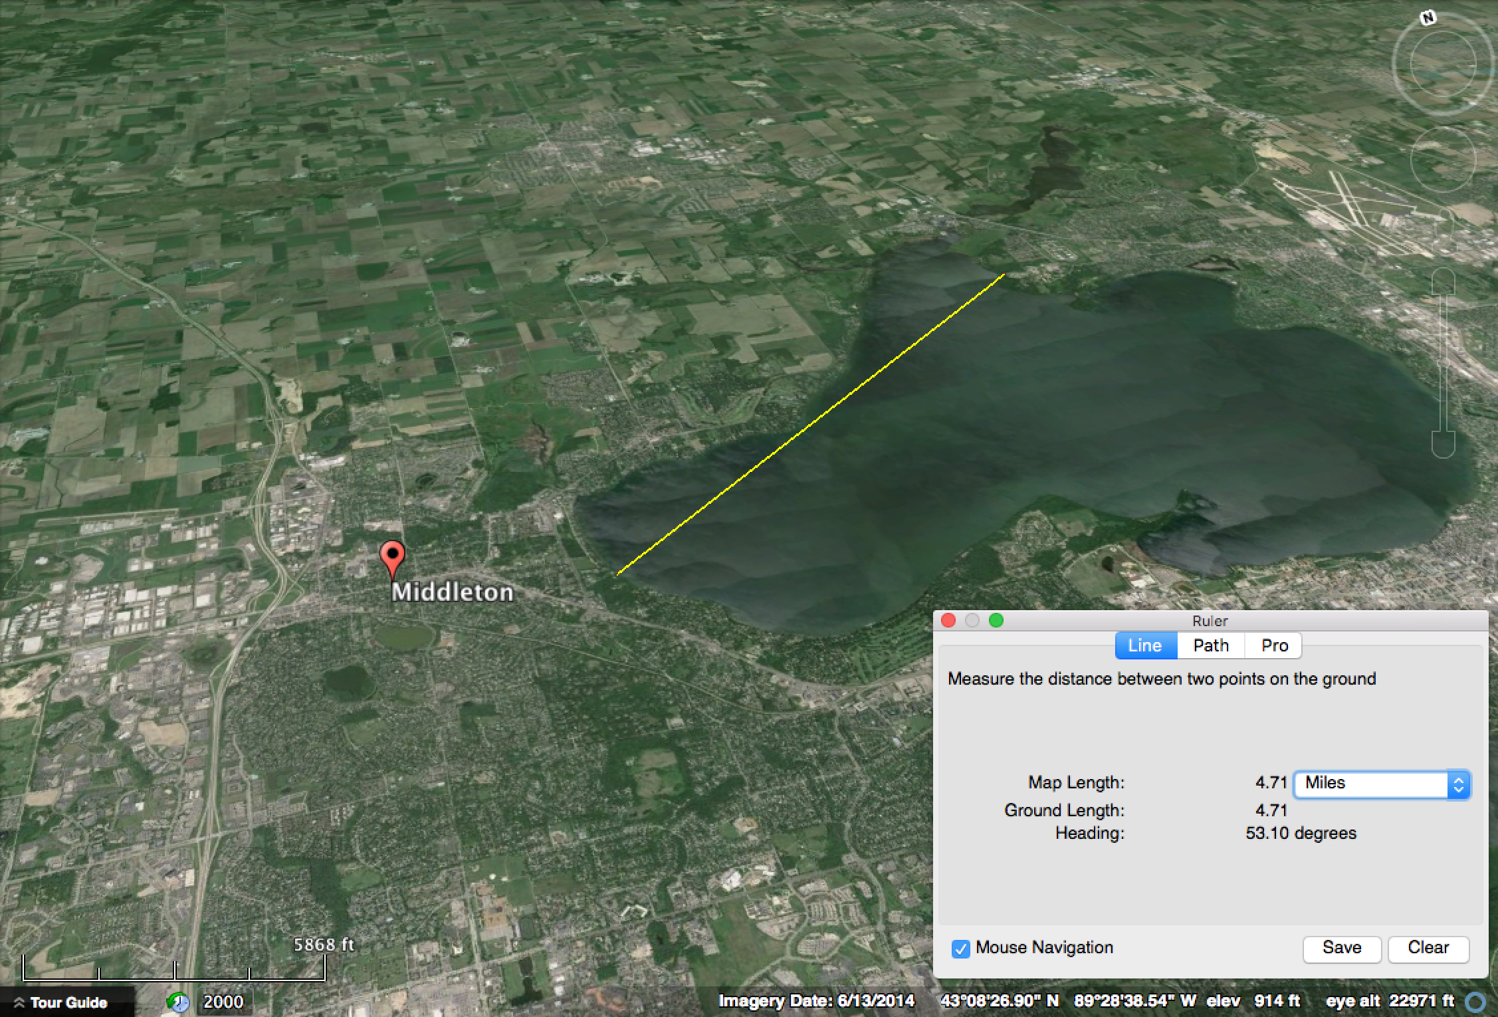Click the N north compass marker
1498x1017 pixels.
coord(1428,19)
